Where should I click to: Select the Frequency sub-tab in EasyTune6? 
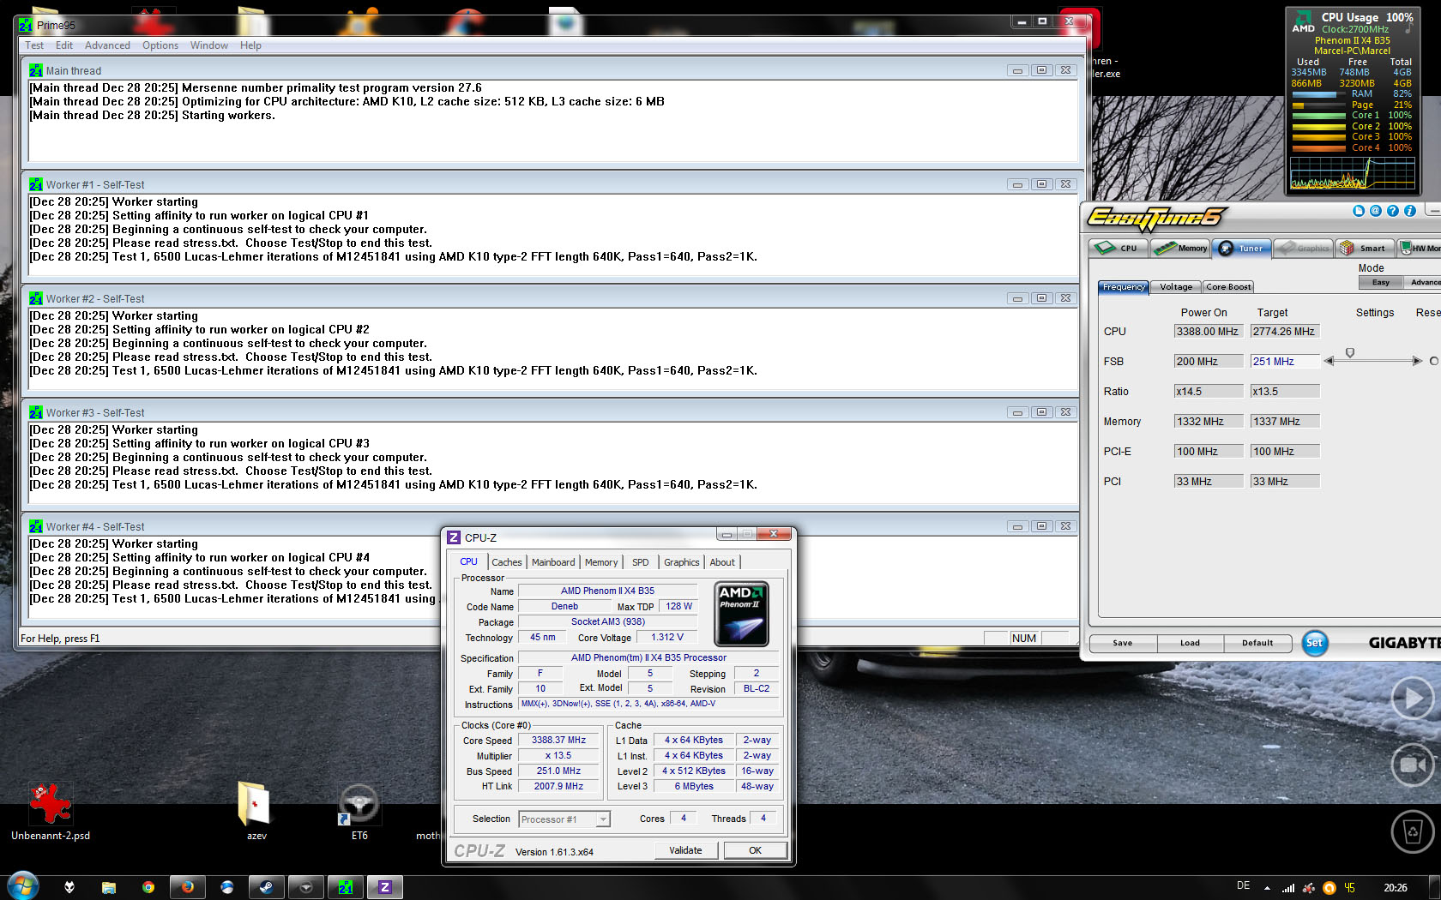1124,287
